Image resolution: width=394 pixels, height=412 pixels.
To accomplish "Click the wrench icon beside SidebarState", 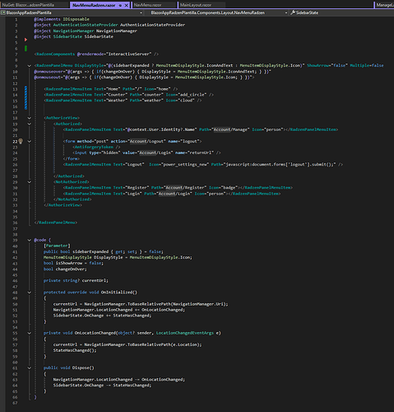I will coord(293,12).
